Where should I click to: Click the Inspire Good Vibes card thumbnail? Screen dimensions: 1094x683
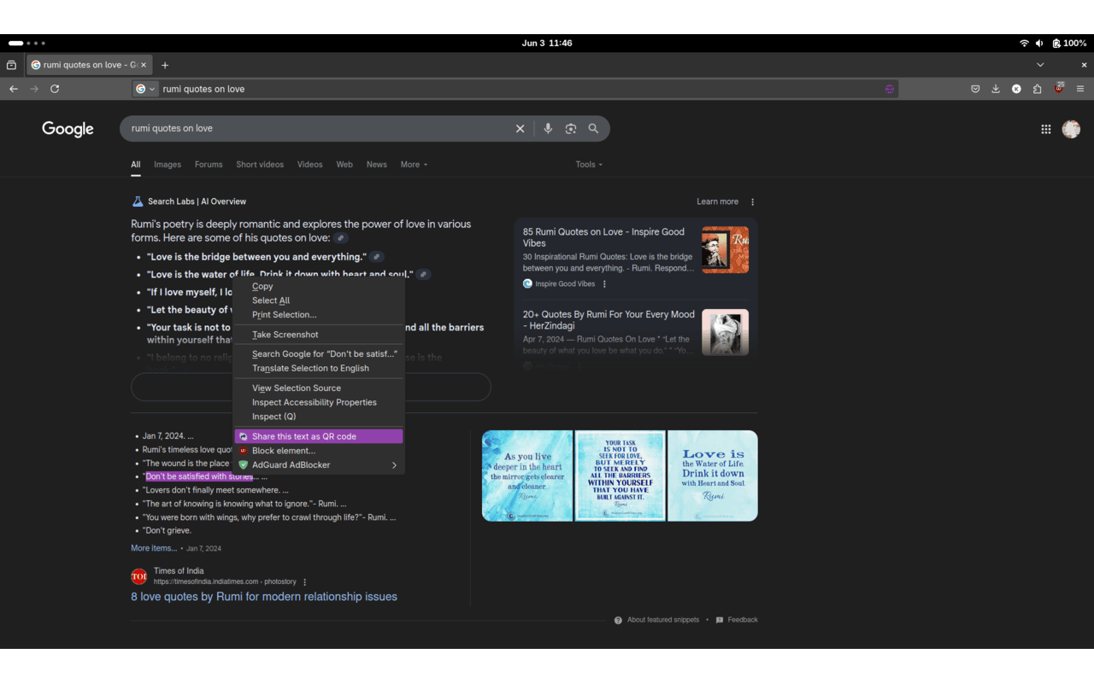click(x=725, y=249)
